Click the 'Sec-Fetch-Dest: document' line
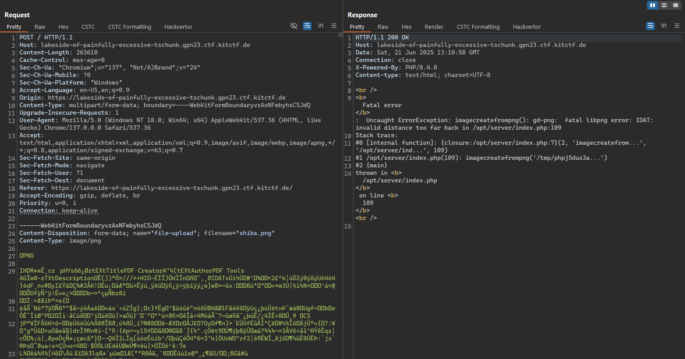Image resolution: width=685 pixels, height=359 pixels. 62,180
